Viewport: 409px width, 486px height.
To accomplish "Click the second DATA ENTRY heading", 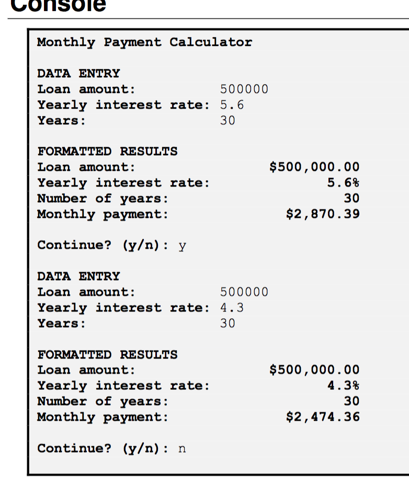I will pos(78,276).
